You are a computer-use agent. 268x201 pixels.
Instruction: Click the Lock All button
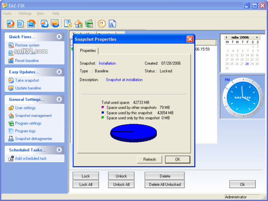point(86,185)
